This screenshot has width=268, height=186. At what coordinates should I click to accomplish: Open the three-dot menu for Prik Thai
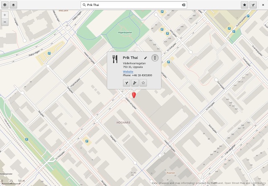[x=155, y=58]
